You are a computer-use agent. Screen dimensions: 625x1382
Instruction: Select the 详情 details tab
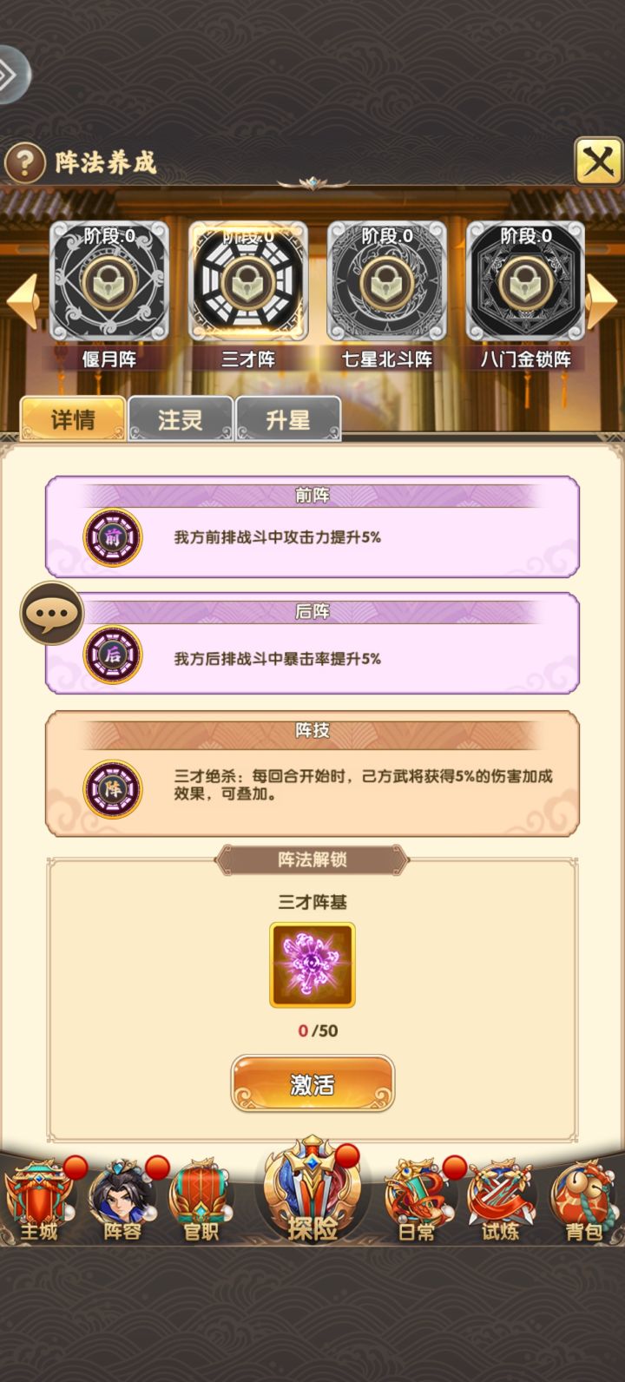pyautogui.click(x=73, y=419)
